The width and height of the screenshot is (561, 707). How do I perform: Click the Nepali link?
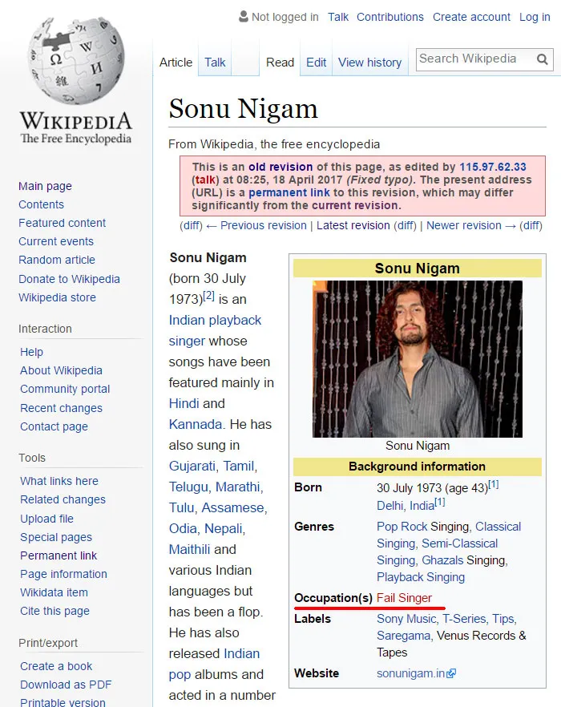point(224,528)
